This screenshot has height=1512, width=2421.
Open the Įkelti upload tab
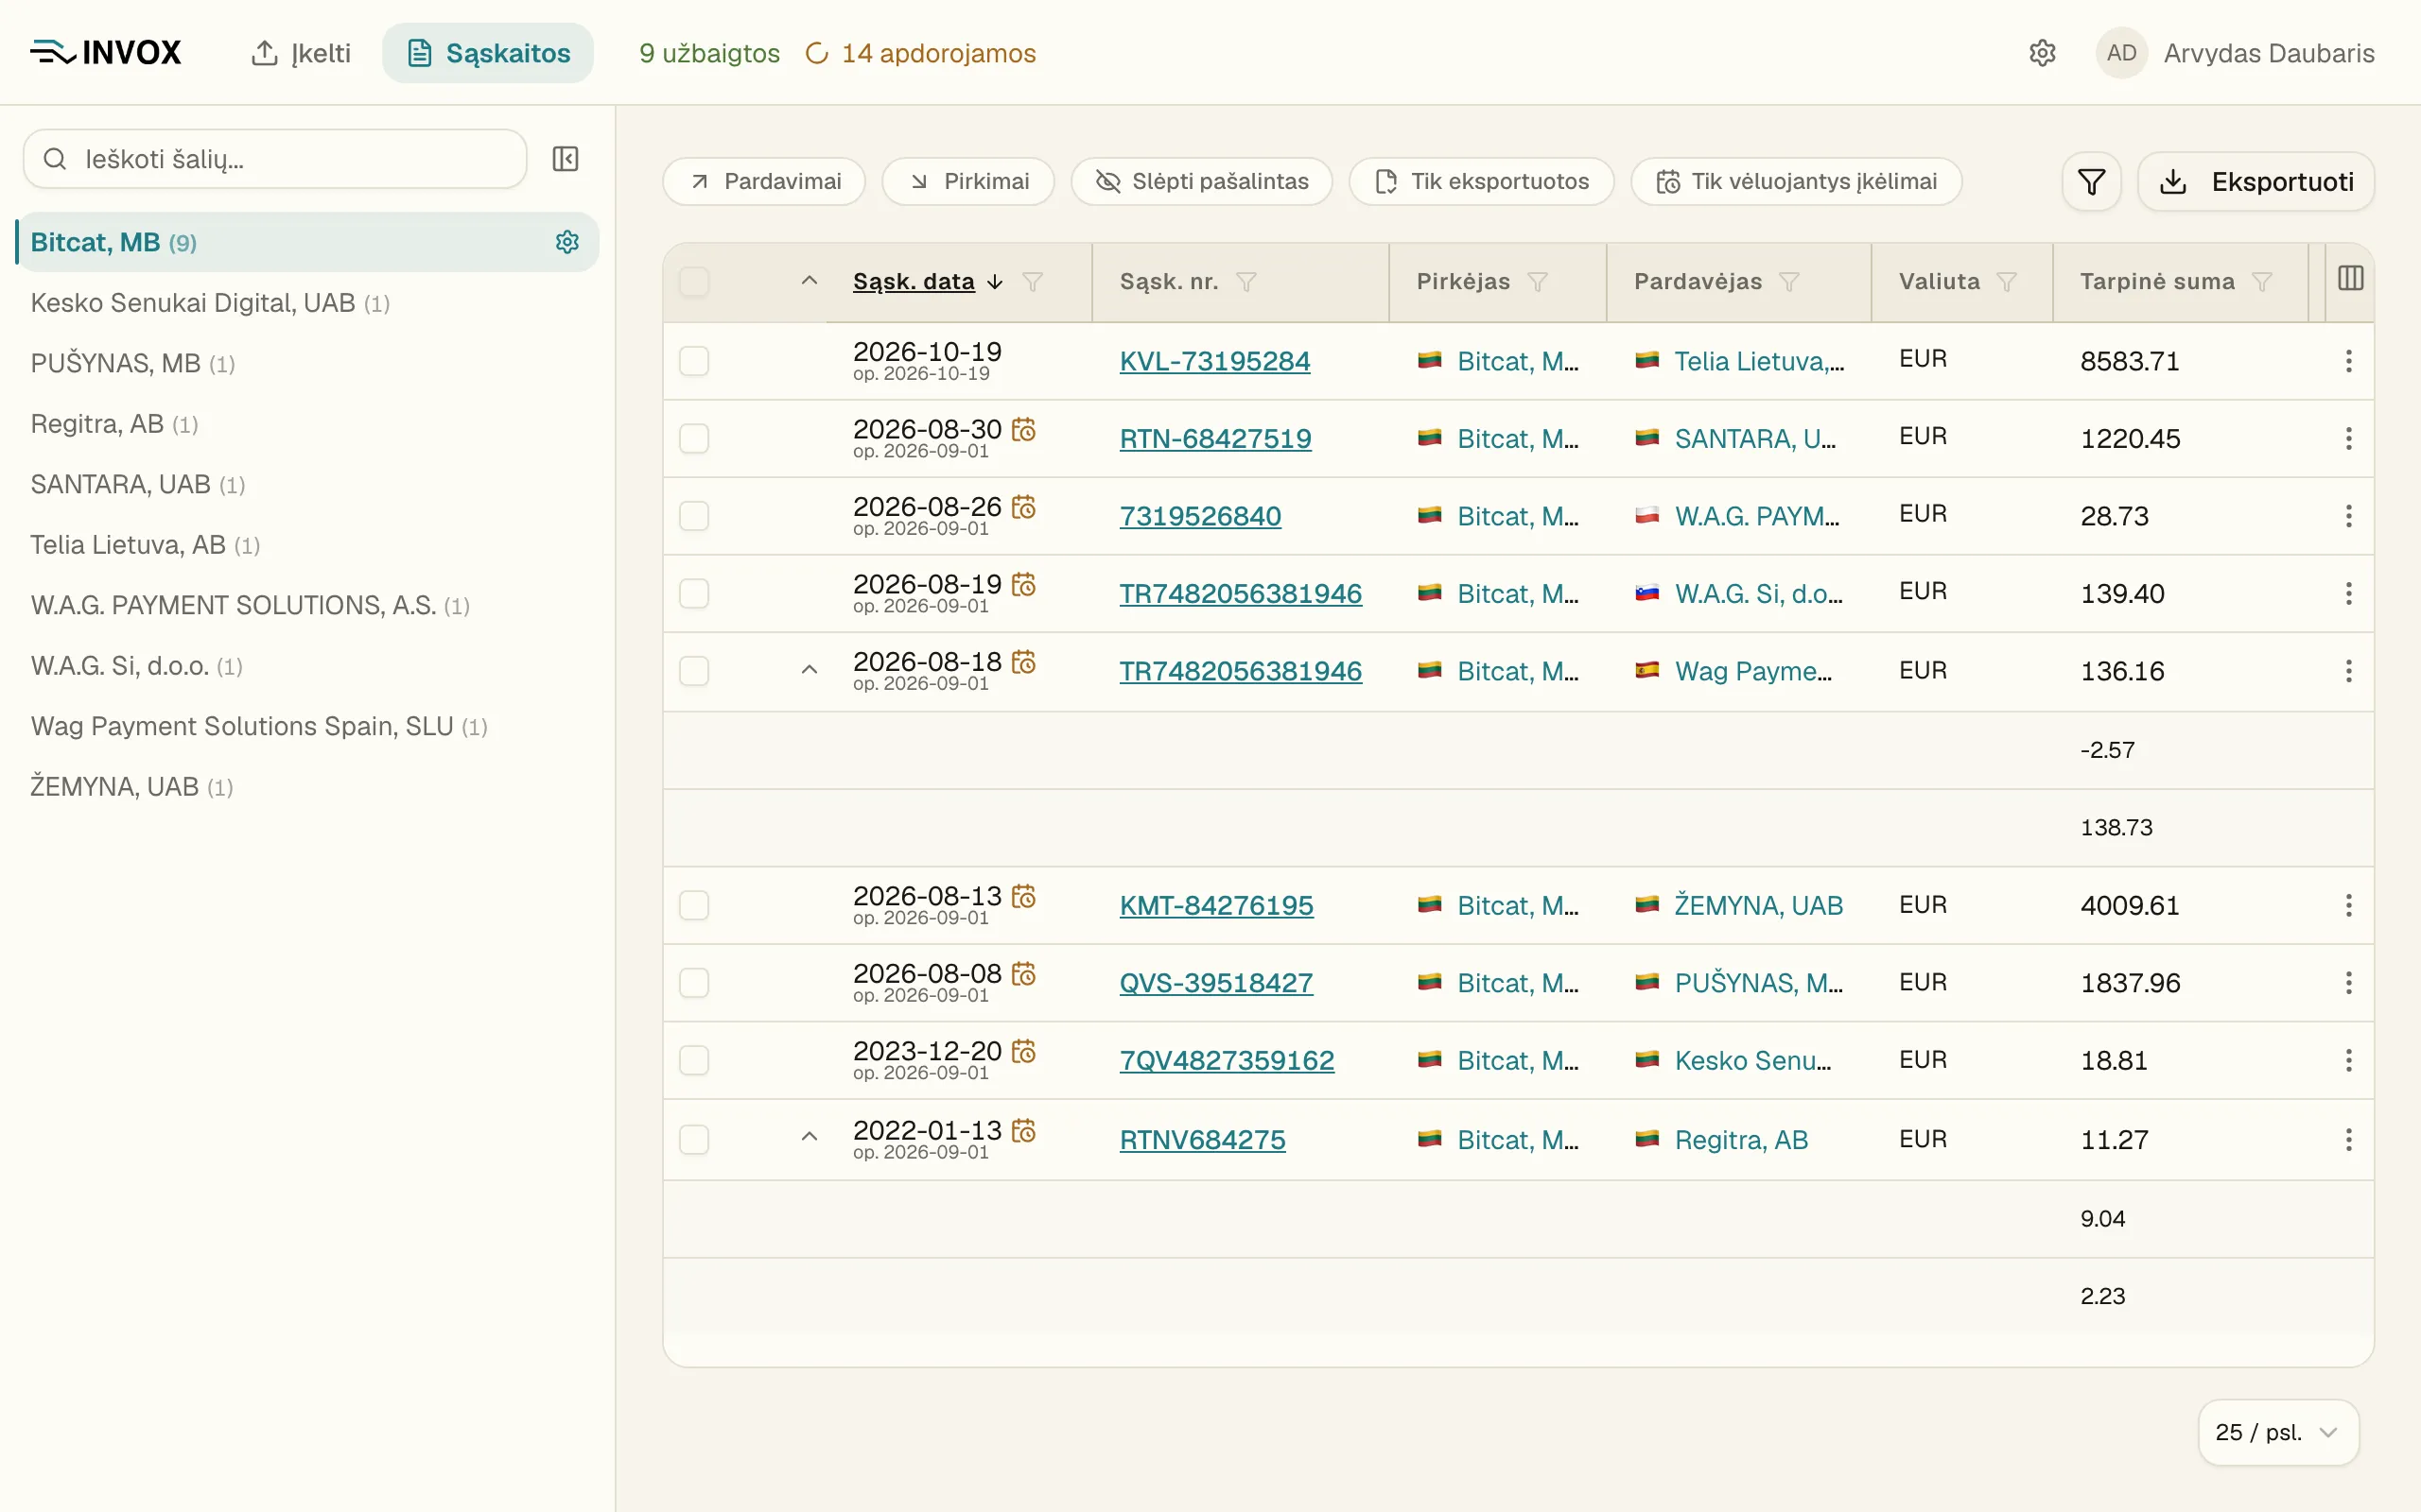pos(300,53)
